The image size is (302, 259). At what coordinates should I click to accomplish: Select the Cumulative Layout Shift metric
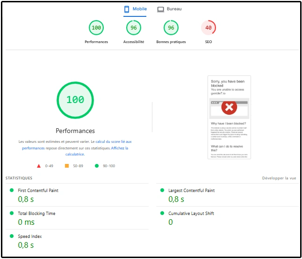(191, 214)
